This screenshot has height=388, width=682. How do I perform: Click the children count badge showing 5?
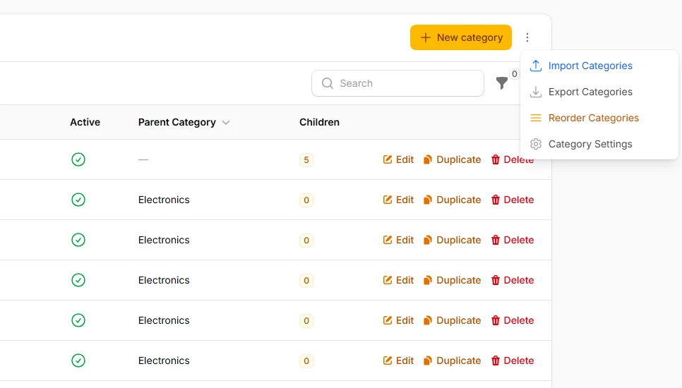[306, 160]
